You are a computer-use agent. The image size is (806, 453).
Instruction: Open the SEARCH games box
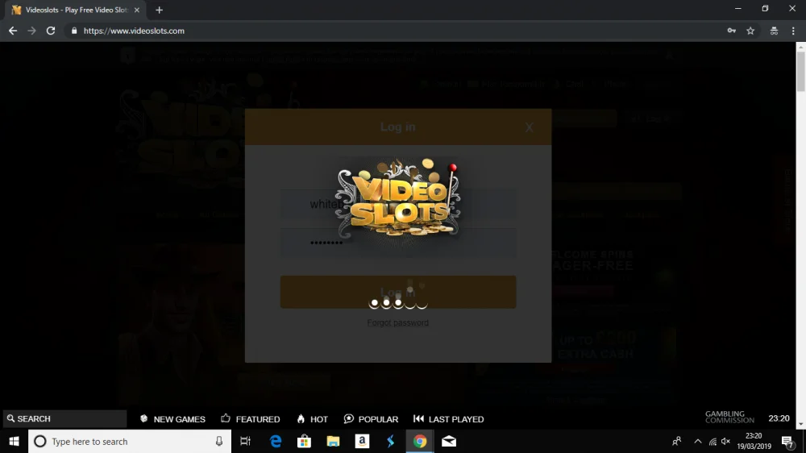(x=64, y=418)
